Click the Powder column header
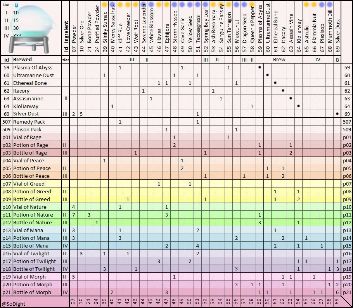Viewport: 353px width, 308px height. 74,34
